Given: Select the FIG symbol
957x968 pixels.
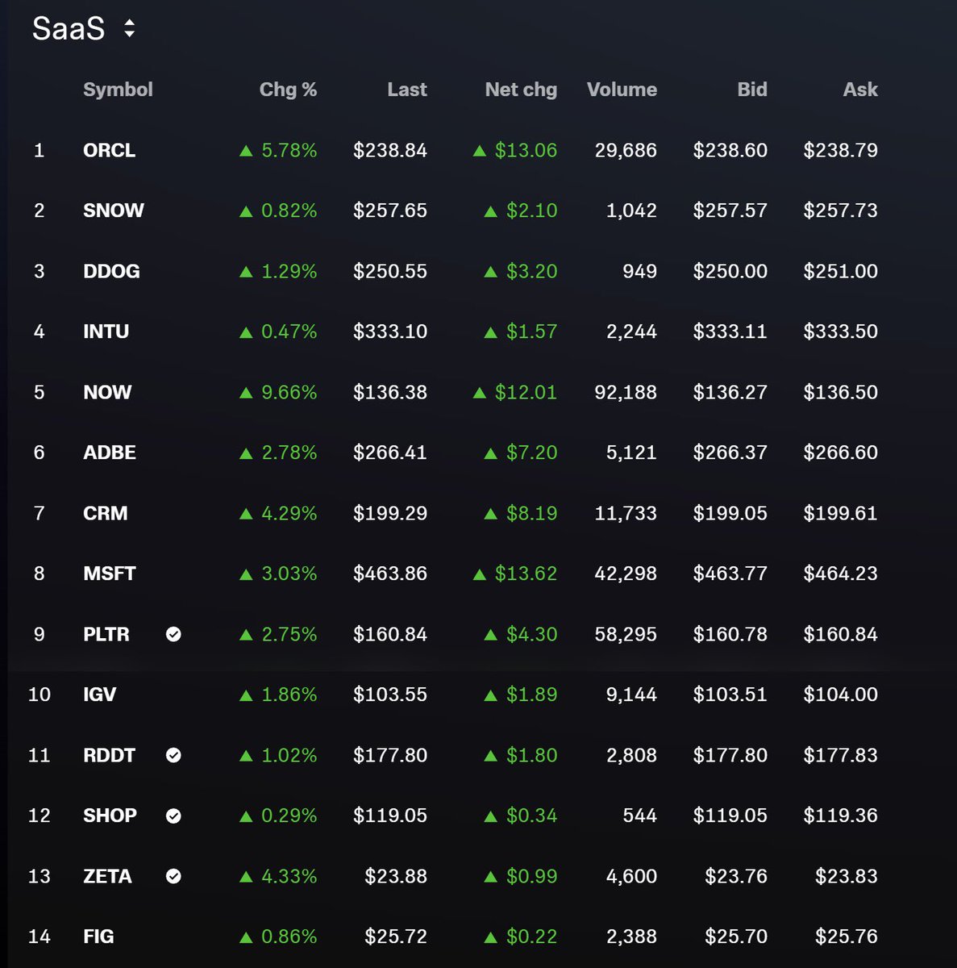Looking at the screenshot, I should [98, 937].
